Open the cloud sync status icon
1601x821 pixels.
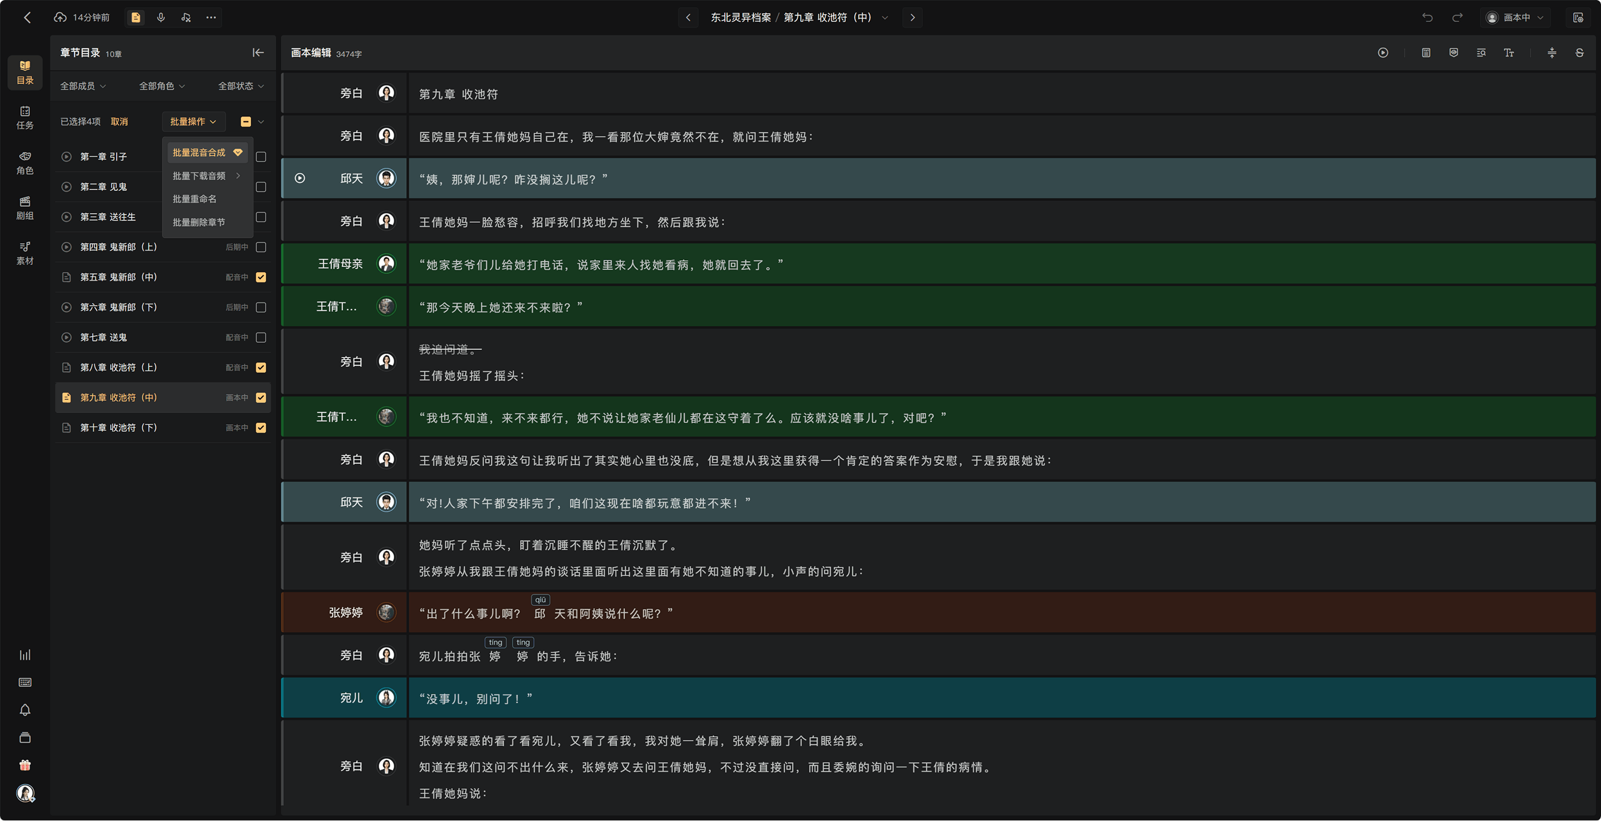[x=59, y=17]
